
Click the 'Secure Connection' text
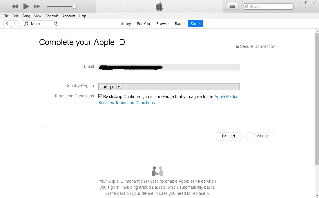[258, 47]
